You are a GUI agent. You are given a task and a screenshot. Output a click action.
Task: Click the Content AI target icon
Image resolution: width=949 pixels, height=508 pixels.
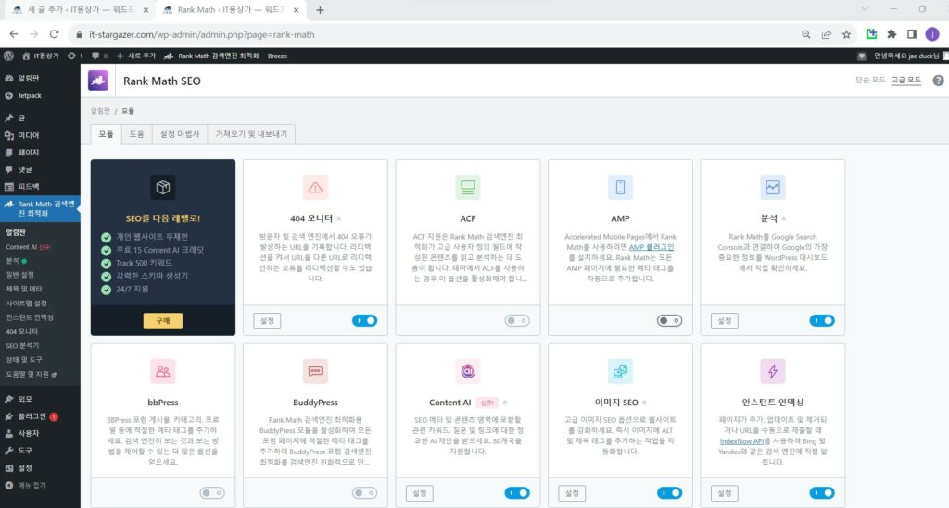point(468,371)
